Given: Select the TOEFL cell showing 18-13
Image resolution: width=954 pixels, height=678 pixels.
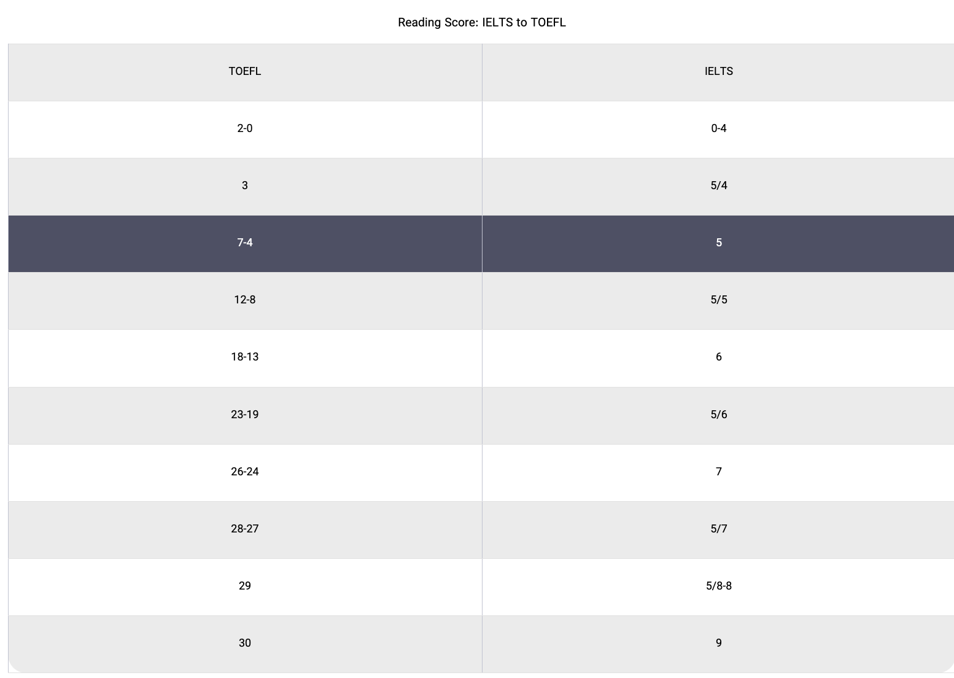Looking at the screenshot, I should [245, 357].
